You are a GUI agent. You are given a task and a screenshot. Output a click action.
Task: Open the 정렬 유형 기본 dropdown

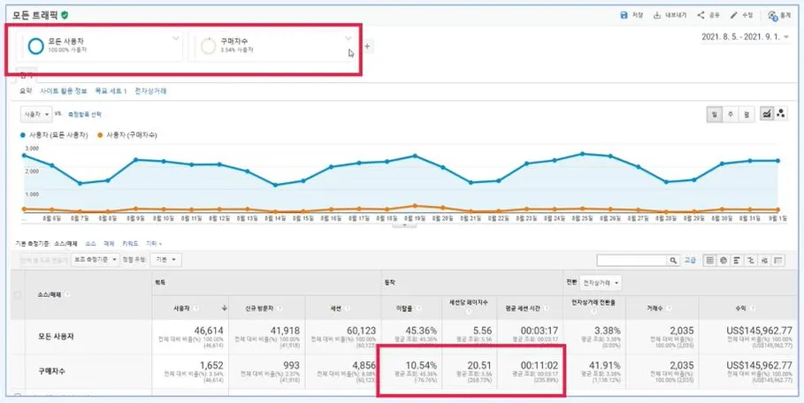(165, 260)
